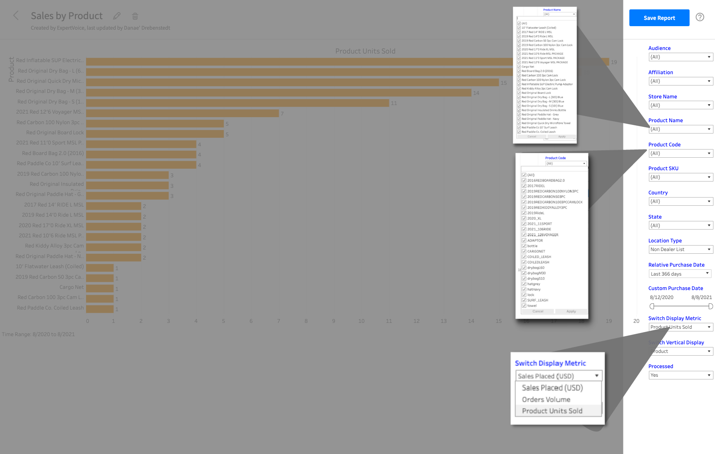Image resolution: width=715 pixels, height=454 pixels.
Task: Click the Custom Purchase Date slider track
Action: pos(681,306)
